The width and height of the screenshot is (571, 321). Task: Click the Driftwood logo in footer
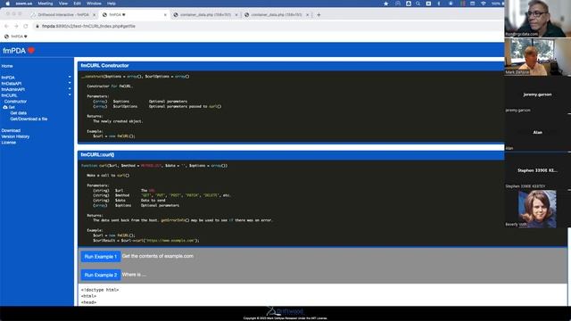tap(285, 311)
